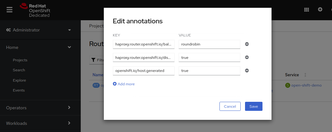Remove the haproxy disable annotation row

coord(247,57)
